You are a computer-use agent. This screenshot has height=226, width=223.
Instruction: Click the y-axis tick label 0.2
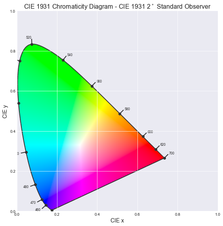tap(13, 171)
